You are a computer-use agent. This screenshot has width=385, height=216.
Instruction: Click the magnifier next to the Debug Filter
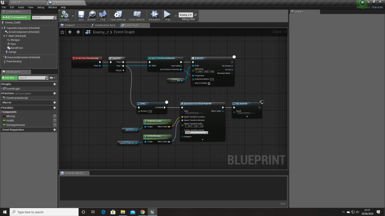[x=195, y=15]
